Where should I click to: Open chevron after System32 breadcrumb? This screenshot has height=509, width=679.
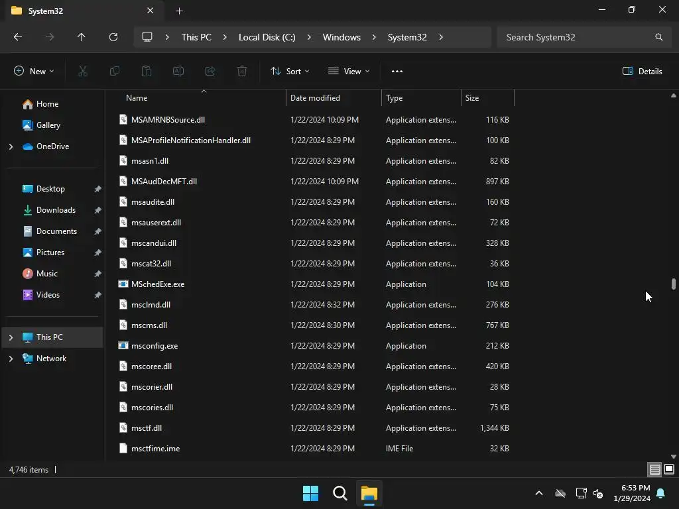point(441,37)
